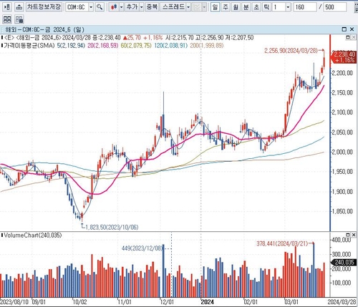Select the 일 daily period toggle
Image resolution: width=358 pixels, height=307 pixels.
pyautogui.click(x=215, y=7)
